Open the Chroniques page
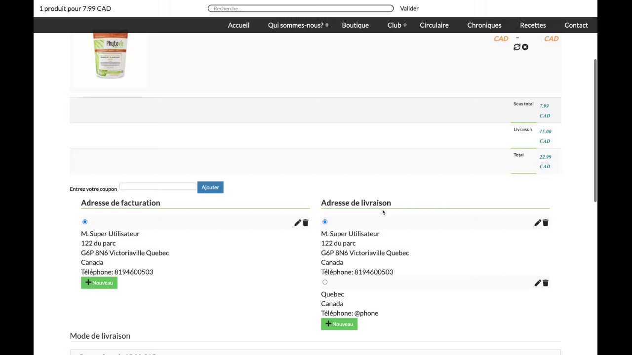The image size is (632, 355). (484, 25)
